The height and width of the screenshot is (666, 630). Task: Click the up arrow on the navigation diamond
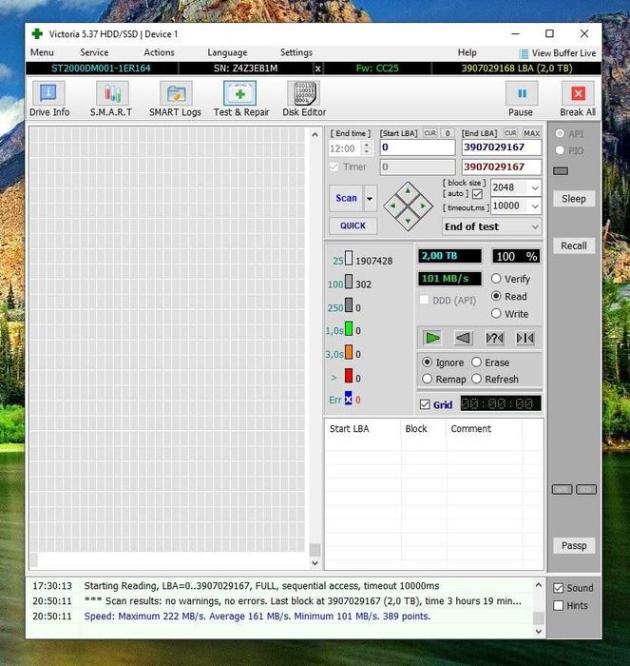[408, 191]
